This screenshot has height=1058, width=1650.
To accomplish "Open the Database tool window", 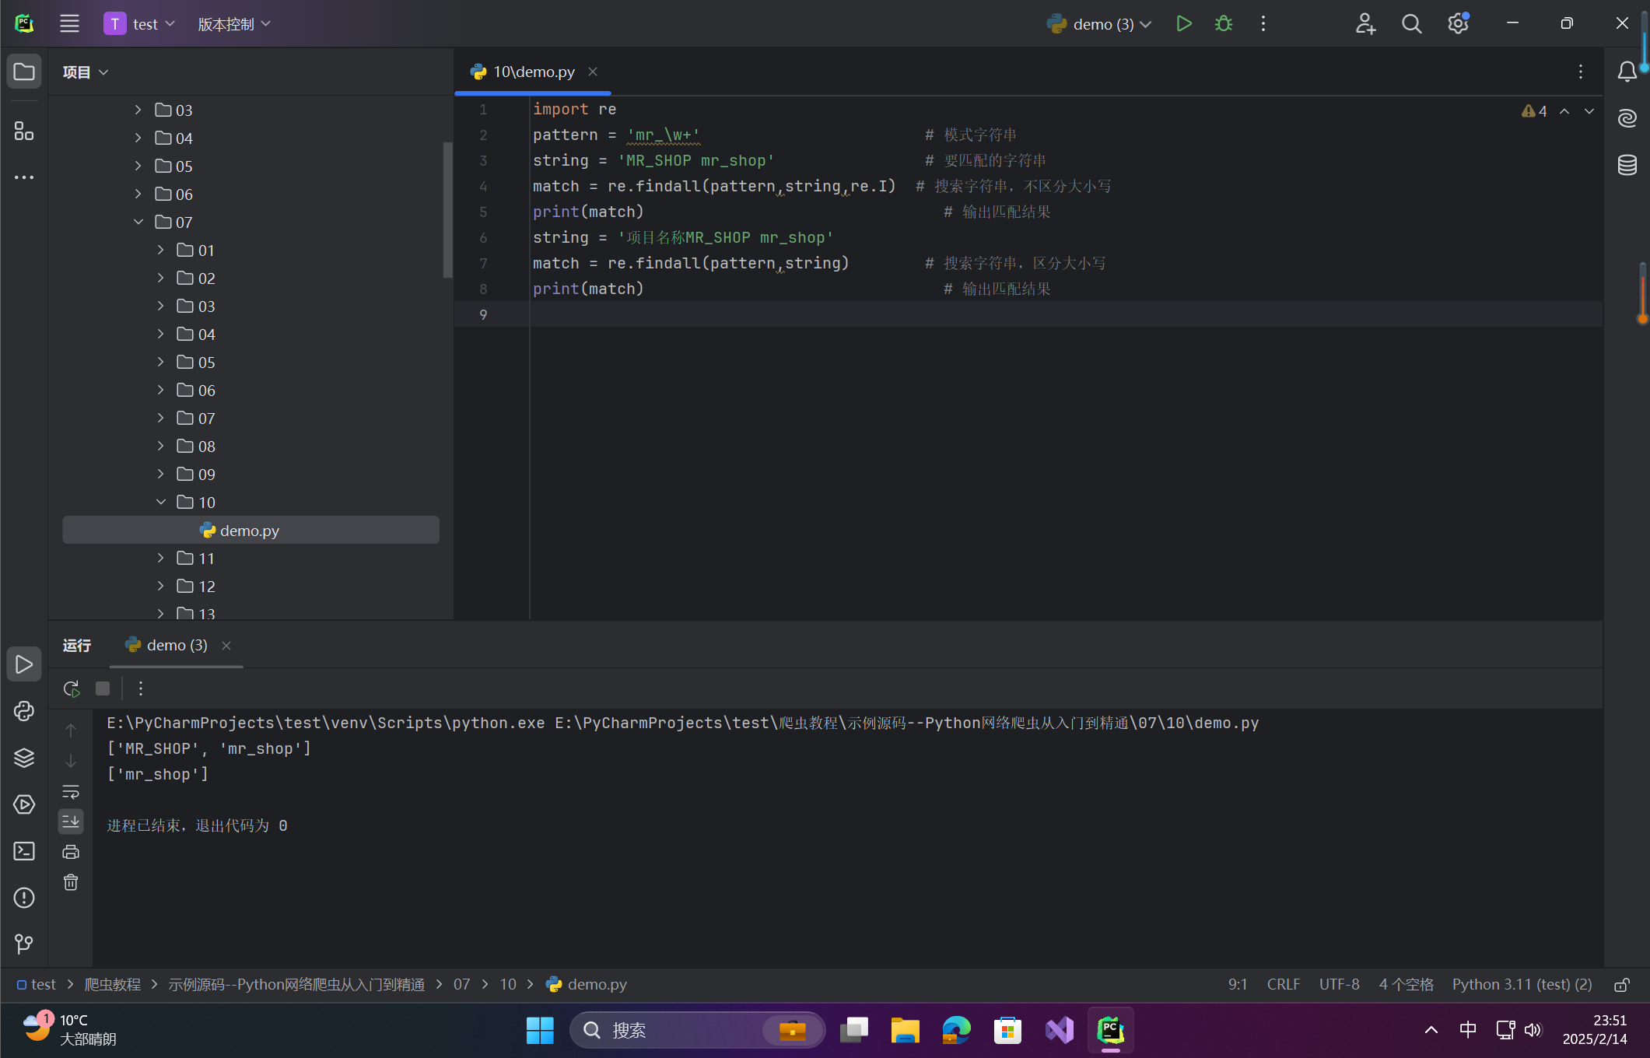I will tap(1627, 165).
